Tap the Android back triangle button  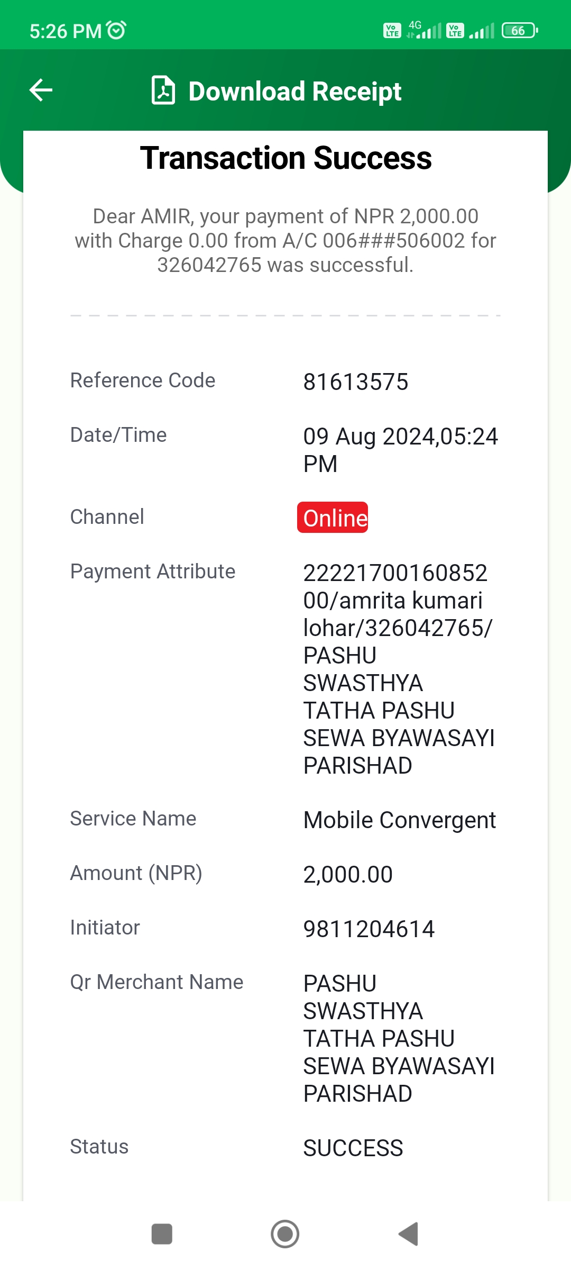pos(408,1234)
